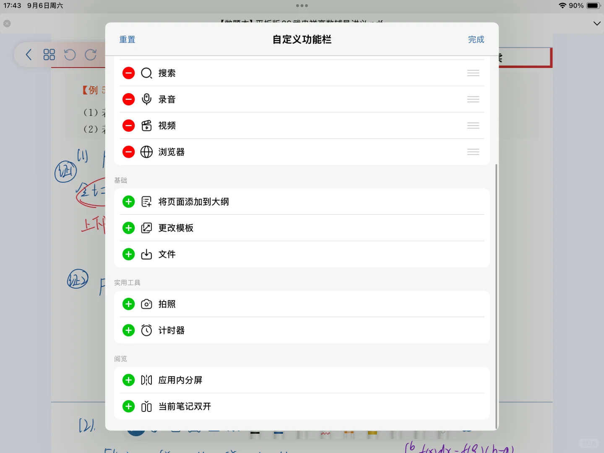Viewport: 604px width, 453px height.
Task: Add 将页面添加到大纲 with its green plus
Action: click(x=128, y=202)
